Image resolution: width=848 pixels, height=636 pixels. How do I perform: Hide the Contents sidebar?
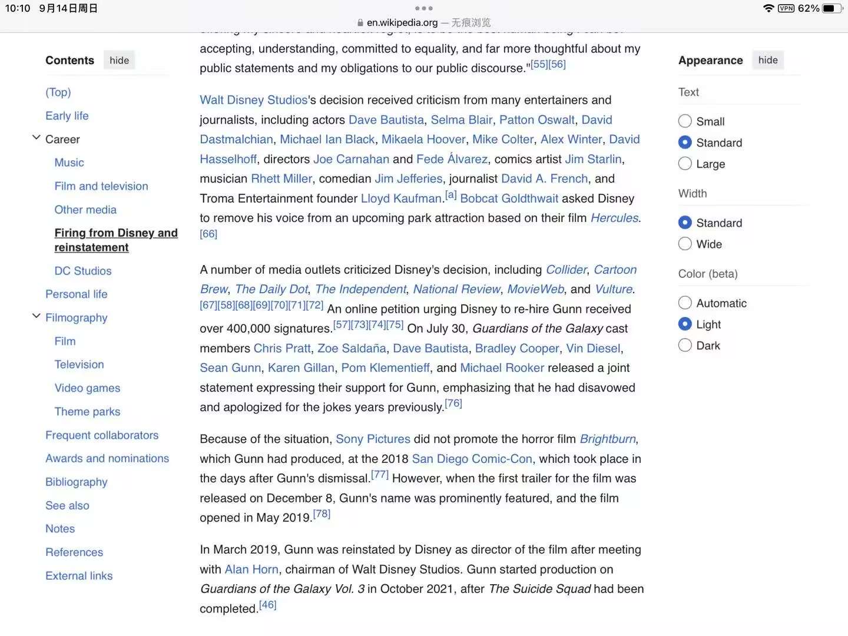pyautogui.click(x=119, y=60)
